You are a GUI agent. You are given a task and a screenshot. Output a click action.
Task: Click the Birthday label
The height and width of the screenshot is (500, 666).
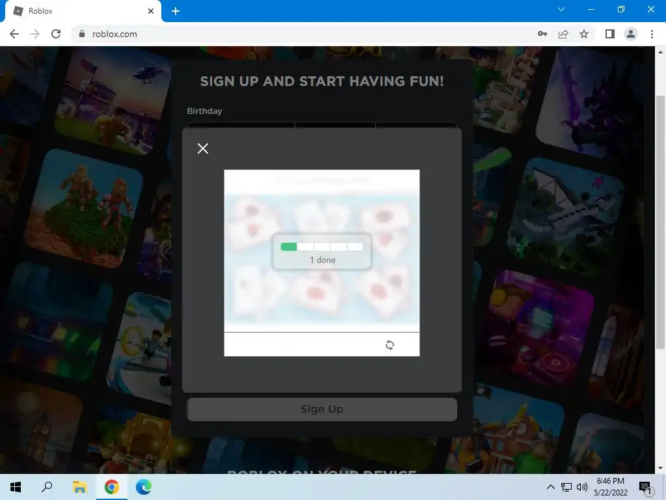pos(204,111)
